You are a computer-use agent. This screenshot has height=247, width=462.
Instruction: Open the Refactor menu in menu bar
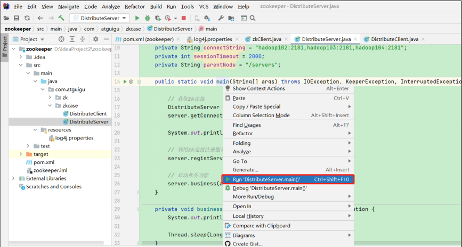(x=134, y=6)
